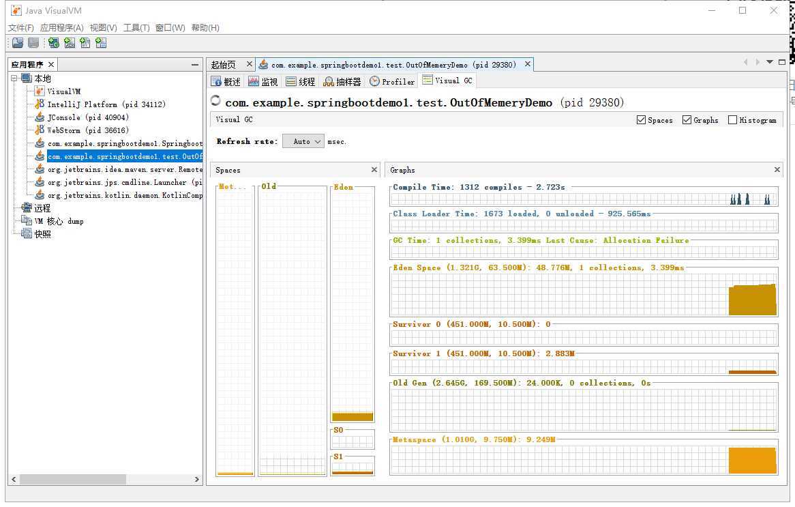Click the VM 核心 dump icon

tap(27, 221)
